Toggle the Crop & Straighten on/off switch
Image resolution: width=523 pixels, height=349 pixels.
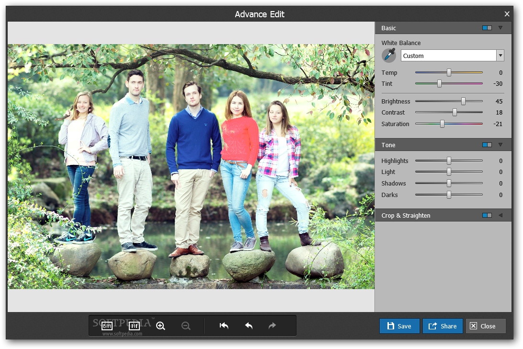pos(487,216)
